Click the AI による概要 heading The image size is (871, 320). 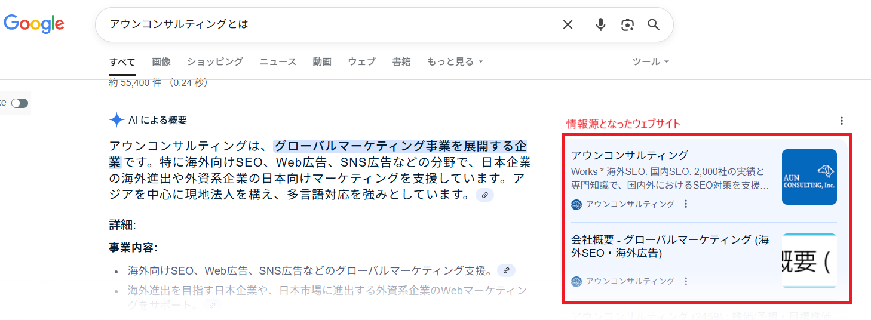click(158, 120)
